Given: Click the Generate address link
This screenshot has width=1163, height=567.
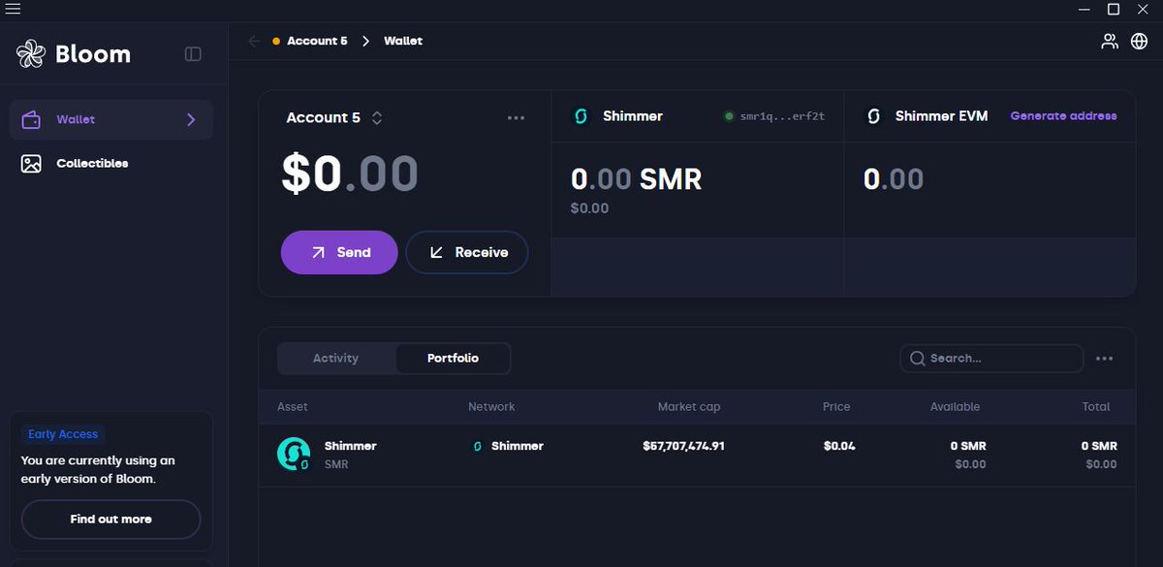Looking at the screenshot, I should 1063,116.
